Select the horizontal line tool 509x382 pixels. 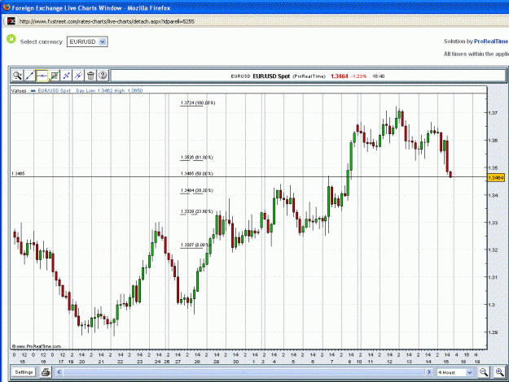click(x=42, y=76)
